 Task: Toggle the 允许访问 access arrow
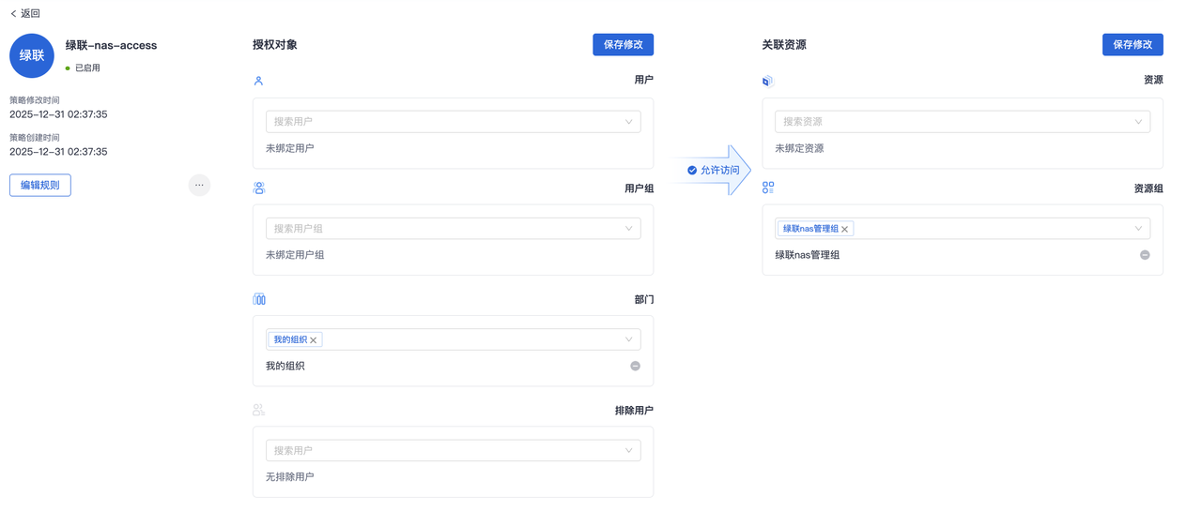coord(714,171)
